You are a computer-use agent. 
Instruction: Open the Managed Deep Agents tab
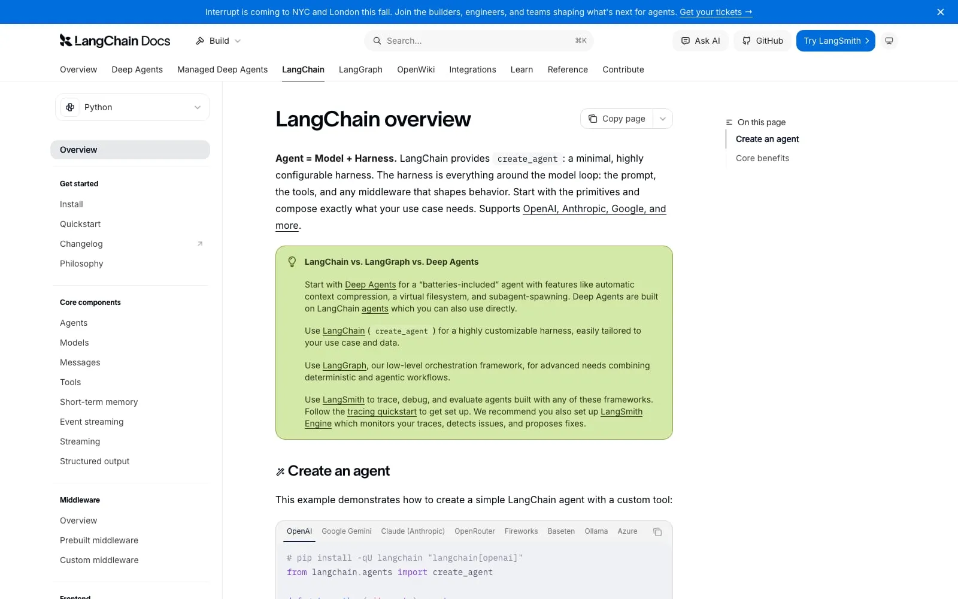222,69
